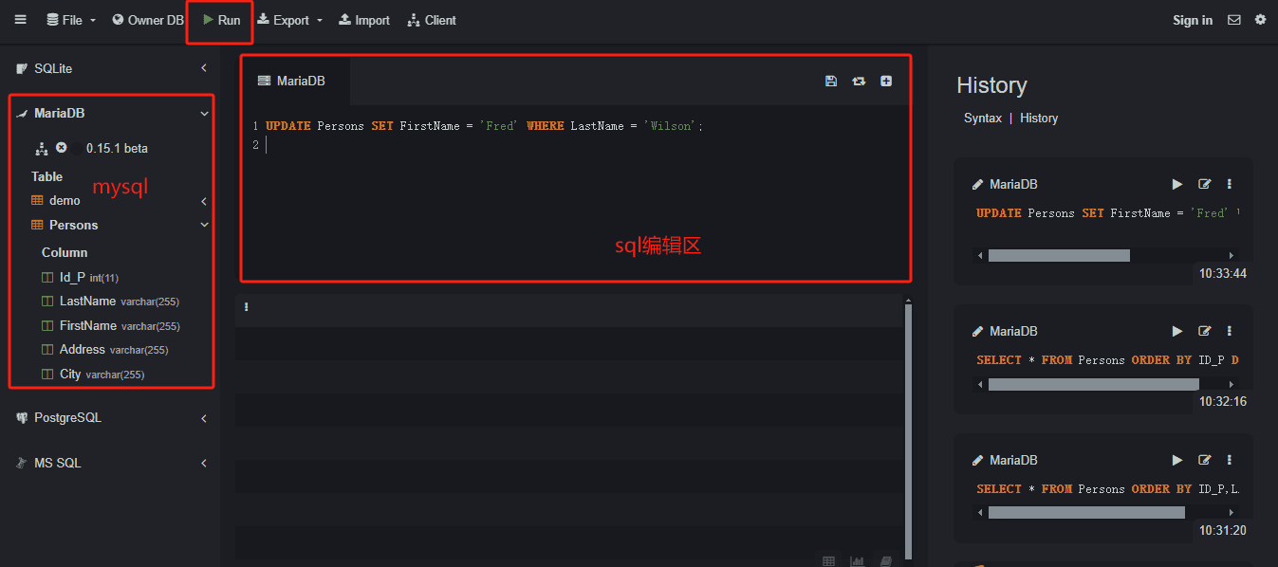This screenshot has height=567, width=1278.
Task: Open the mail envelope icon
Action: click(1233, 20)
